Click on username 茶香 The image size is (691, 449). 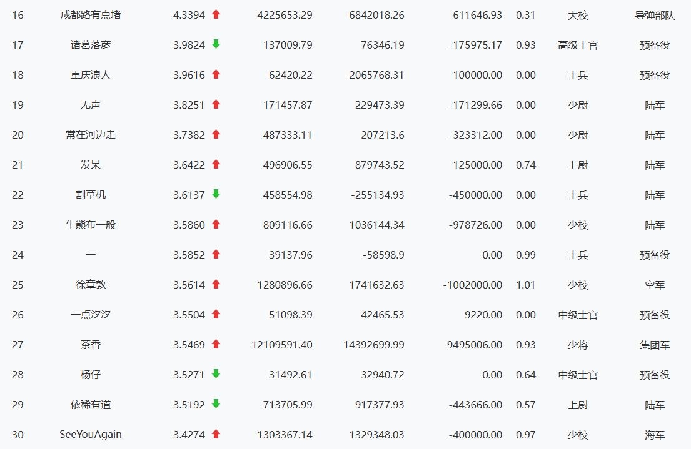[x=91, y=345]
